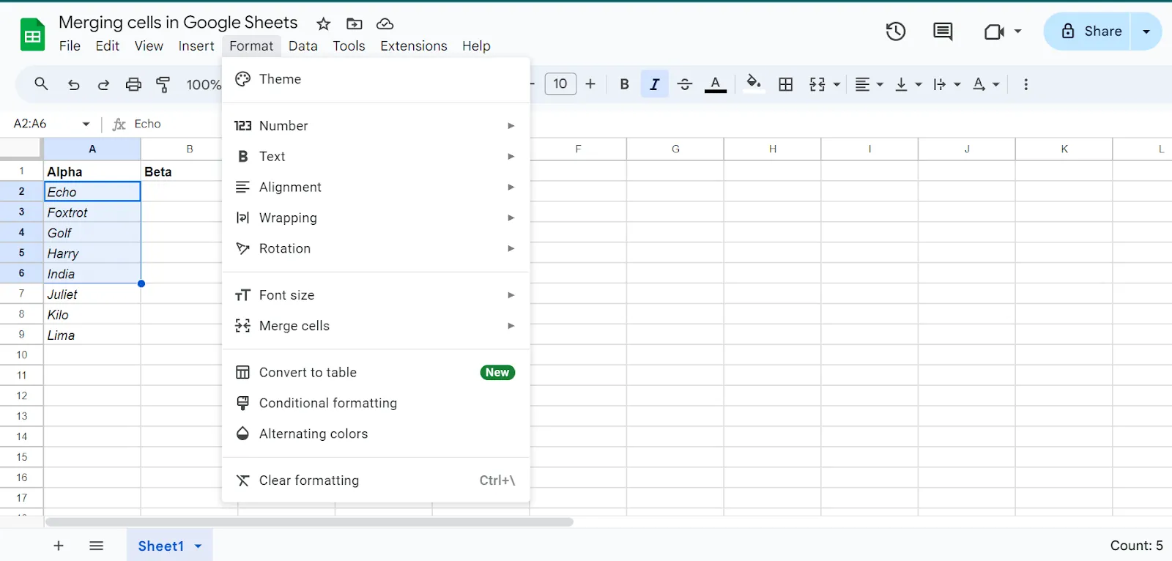Click the horizontal scrollbar
Screen dimensions: 1172x561
[x=309, y=522]
